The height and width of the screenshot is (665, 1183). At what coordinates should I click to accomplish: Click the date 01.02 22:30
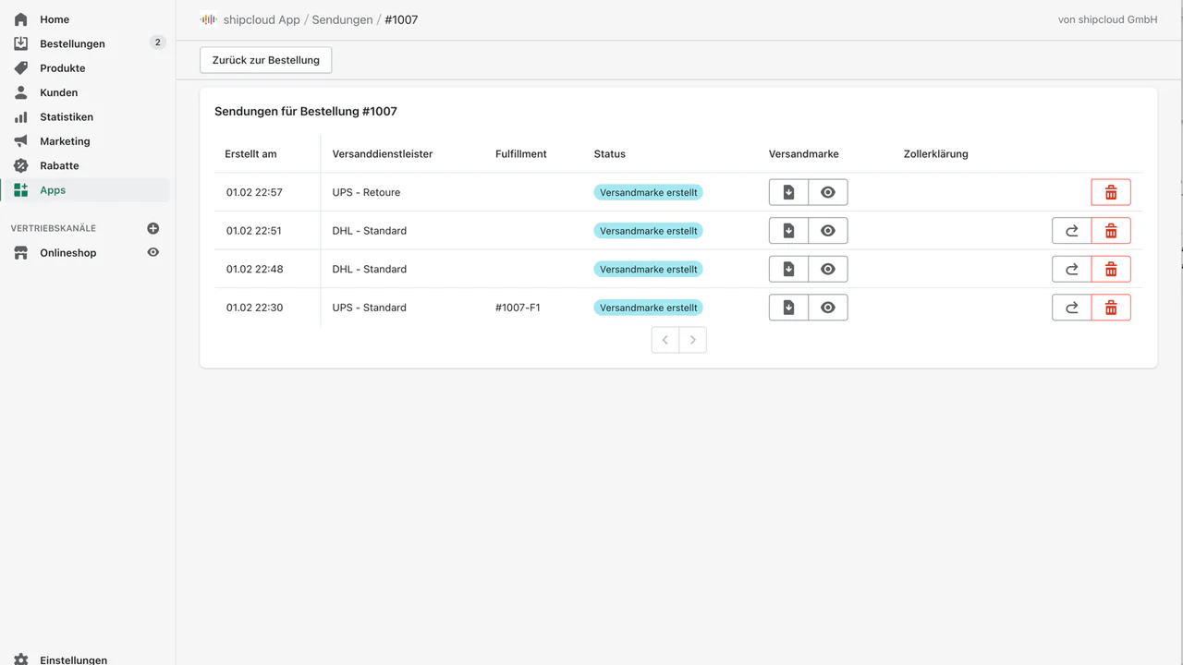coord(254,308)
